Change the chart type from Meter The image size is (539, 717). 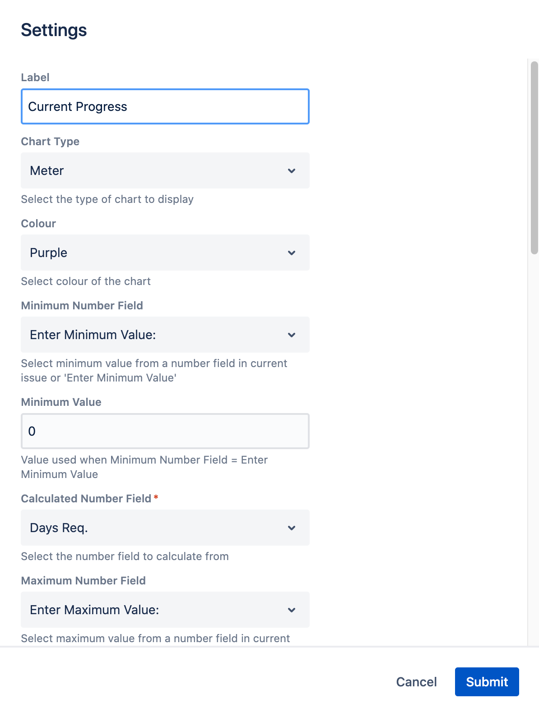tap(165, 170)
